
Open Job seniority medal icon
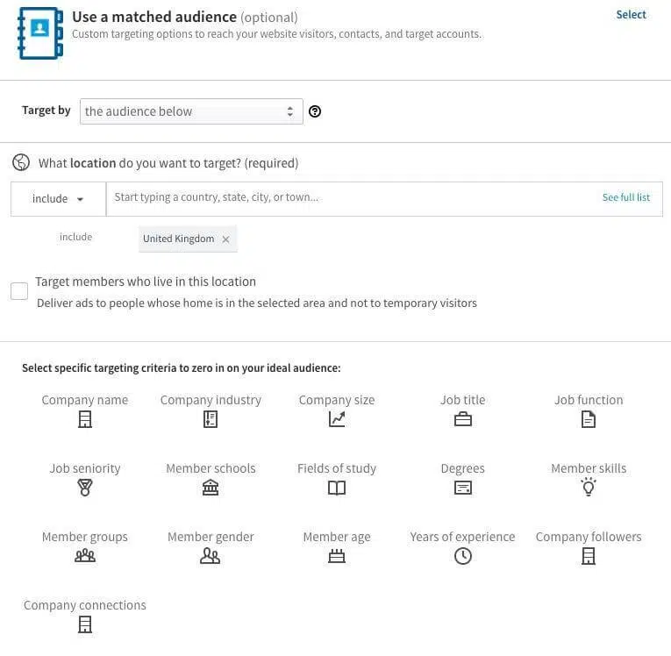click(x=85, y=488)
